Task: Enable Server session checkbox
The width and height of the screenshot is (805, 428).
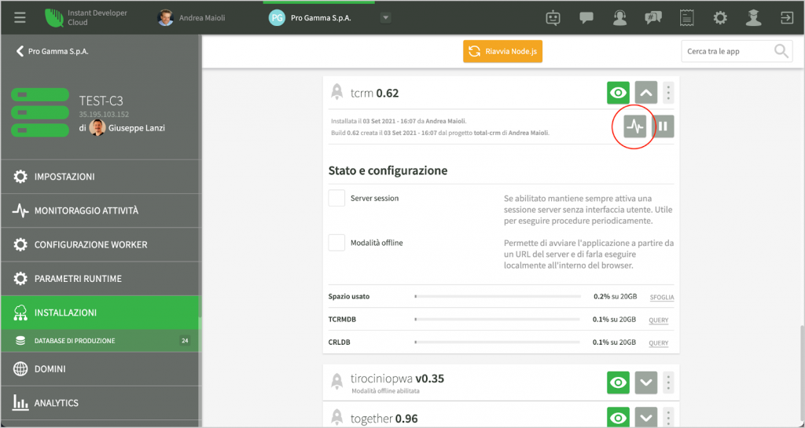Action: coord(336,198)
